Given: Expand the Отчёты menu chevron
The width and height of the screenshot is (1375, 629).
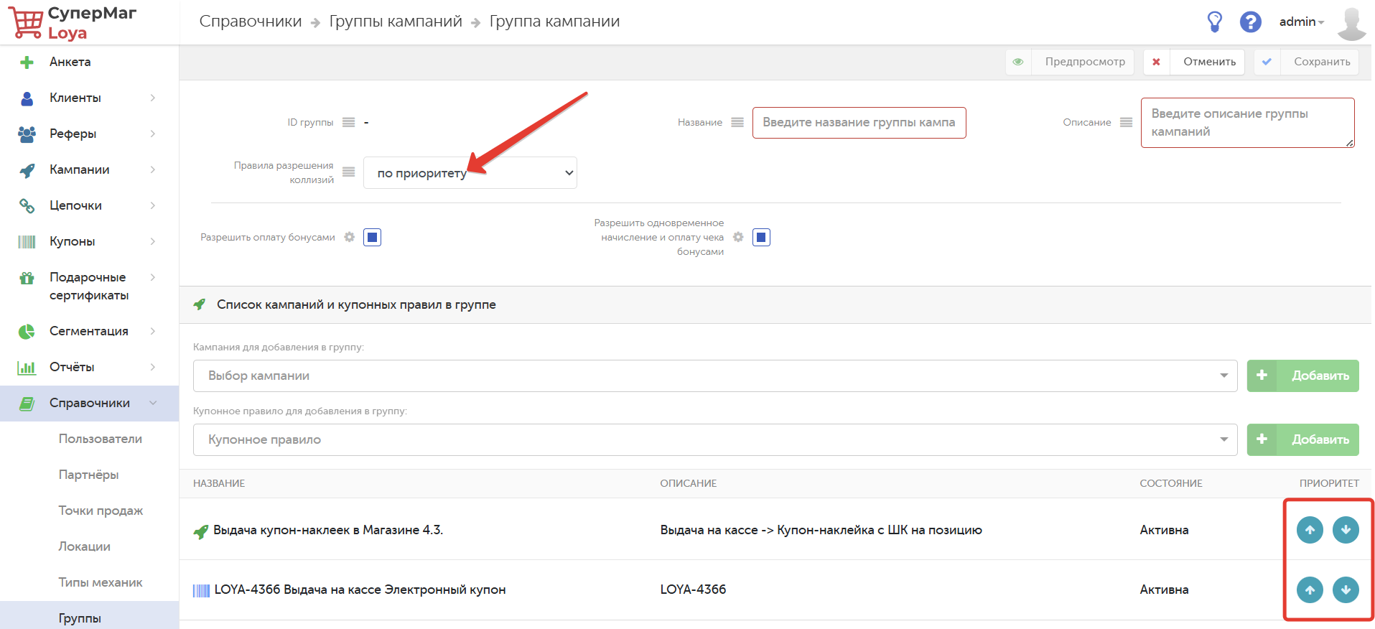Looking at the screenshot, I should [153, 367].
